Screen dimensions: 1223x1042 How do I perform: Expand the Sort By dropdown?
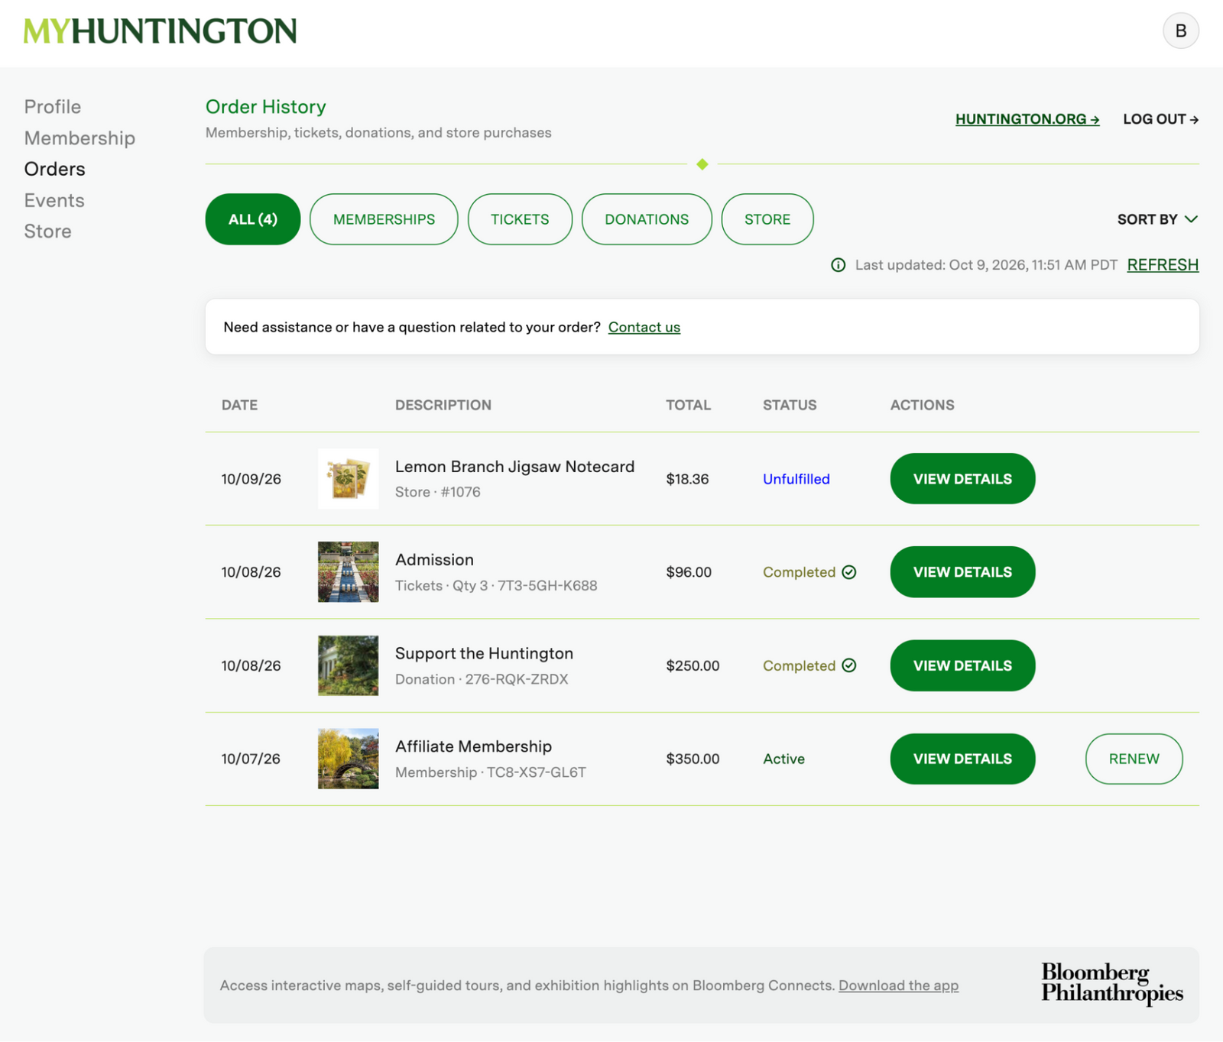1157,219
